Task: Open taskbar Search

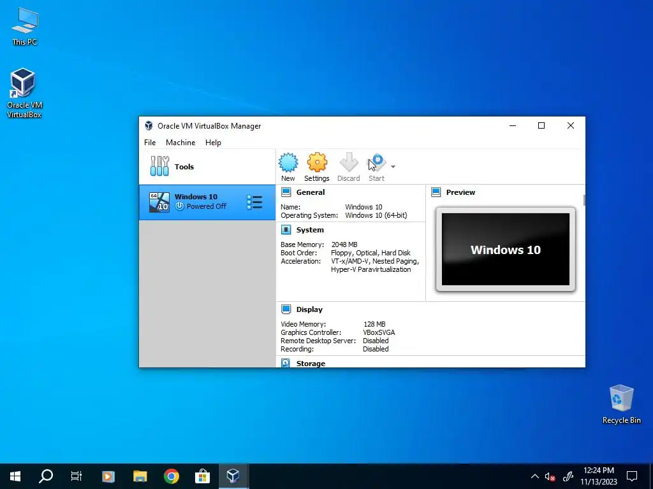Action: 46,476
